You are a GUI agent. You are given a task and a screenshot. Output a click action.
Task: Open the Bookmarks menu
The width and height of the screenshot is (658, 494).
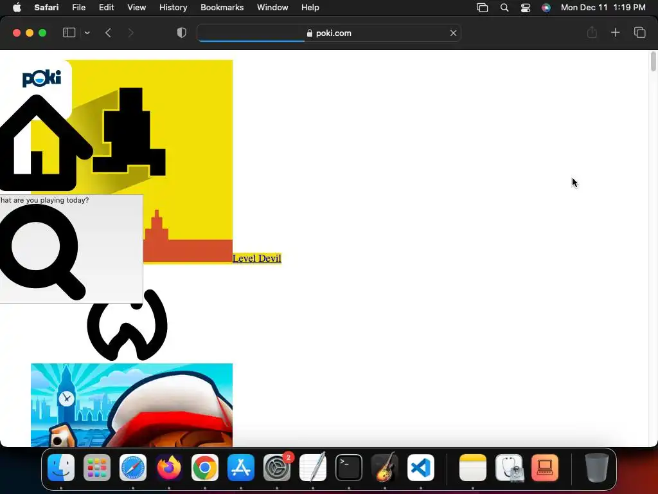tap(222, 8)
